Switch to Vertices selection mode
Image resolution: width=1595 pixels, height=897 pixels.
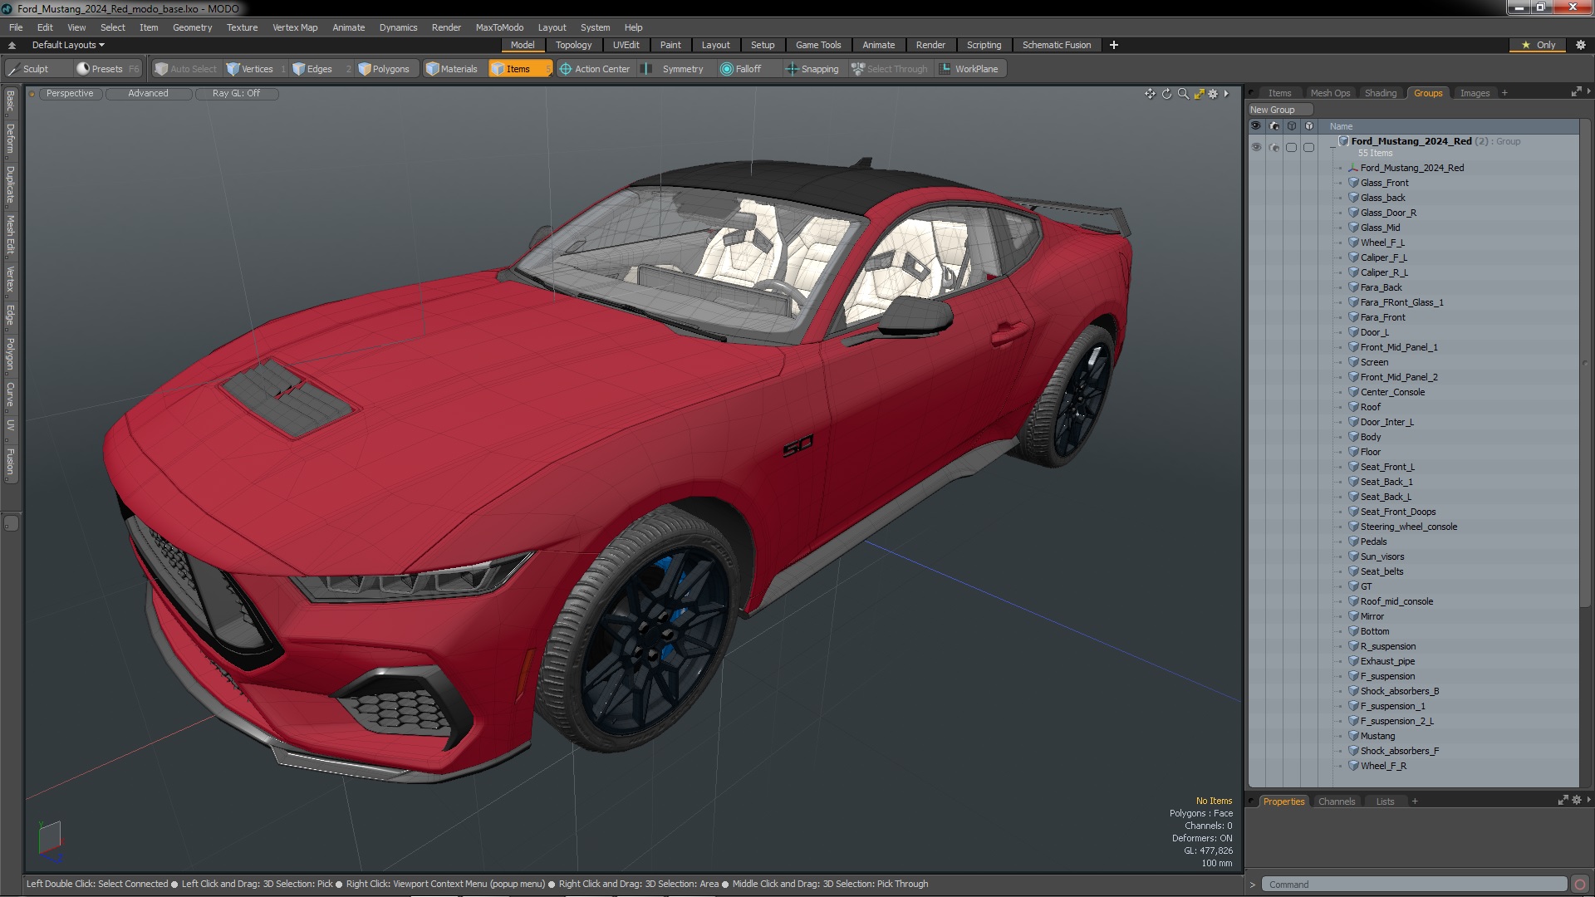tap(257, 69)
